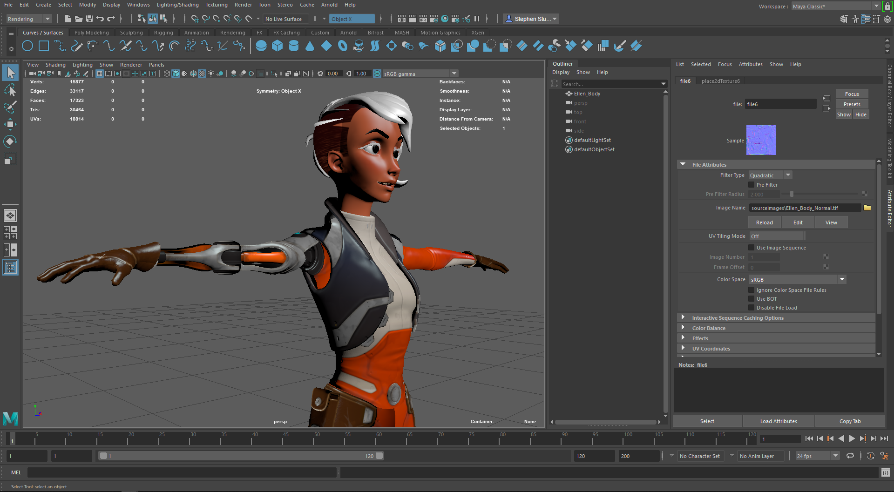Check Ignore Color Space File Rules
The image size is (894, 492).
coord(751,290)
